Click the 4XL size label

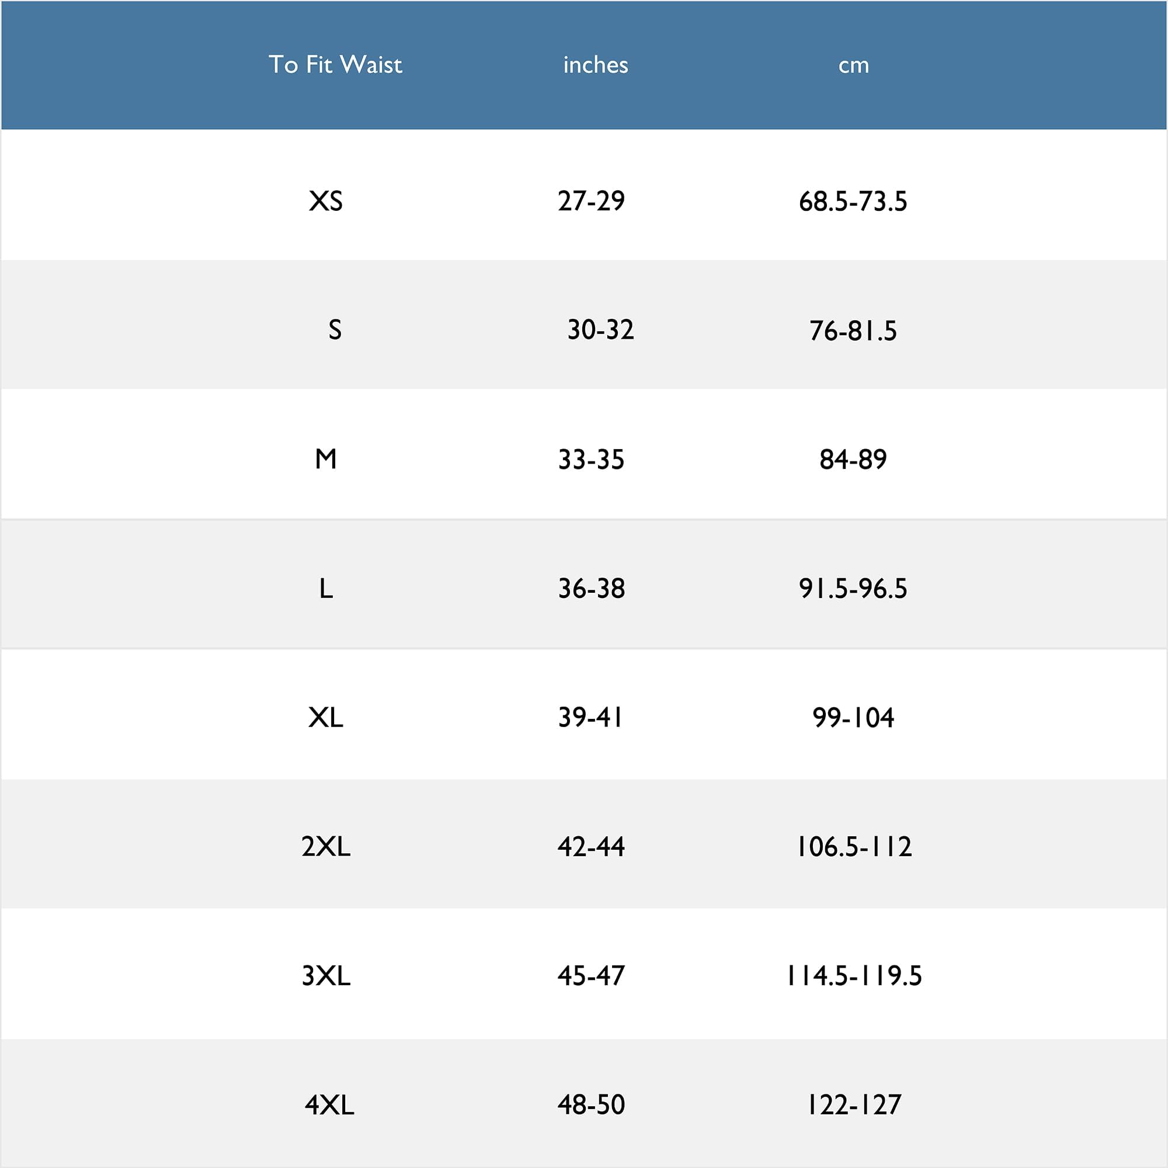tap(329, 1105)
